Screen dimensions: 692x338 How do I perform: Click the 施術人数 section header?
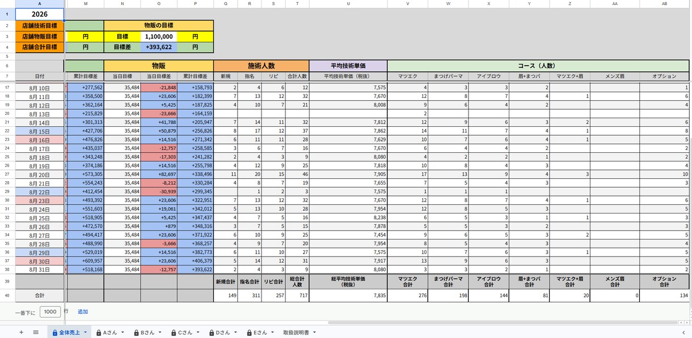(261, 66)
